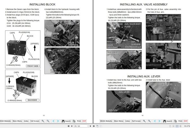Zoom out using right page magnifier minus icon
This screenshot has width=190, height=128.
pos(149,121)
